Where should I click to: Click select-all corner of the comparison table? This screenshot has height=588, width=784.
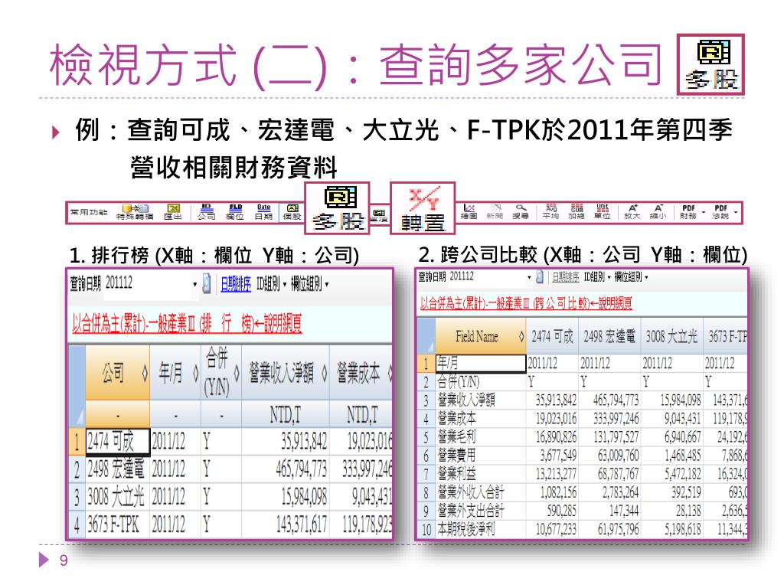426,336
